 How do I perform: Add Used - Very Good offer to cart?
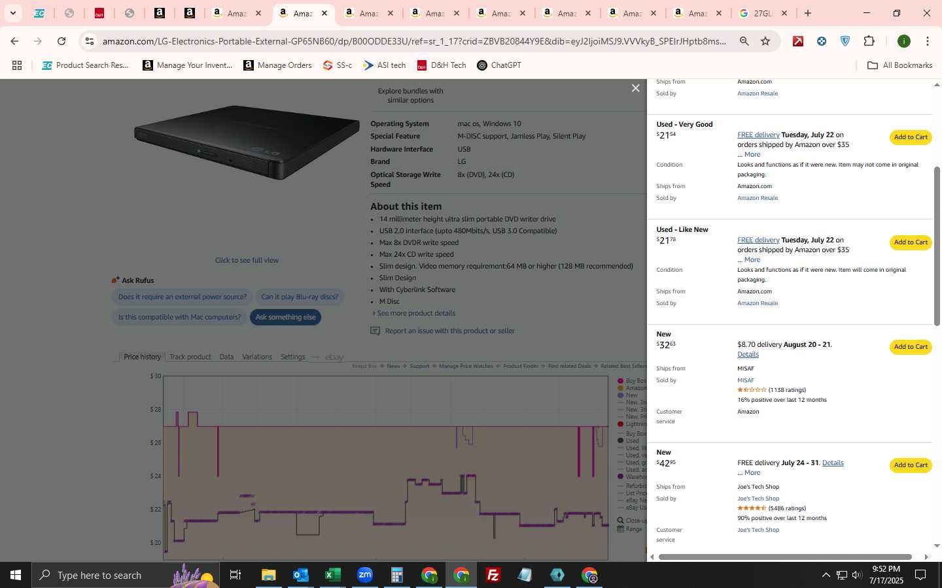click(911, 137)
